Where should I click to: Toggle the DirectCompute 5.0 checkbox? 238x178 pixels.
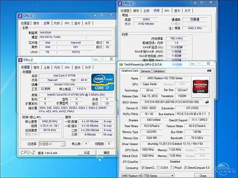click(x=186, y=168)
